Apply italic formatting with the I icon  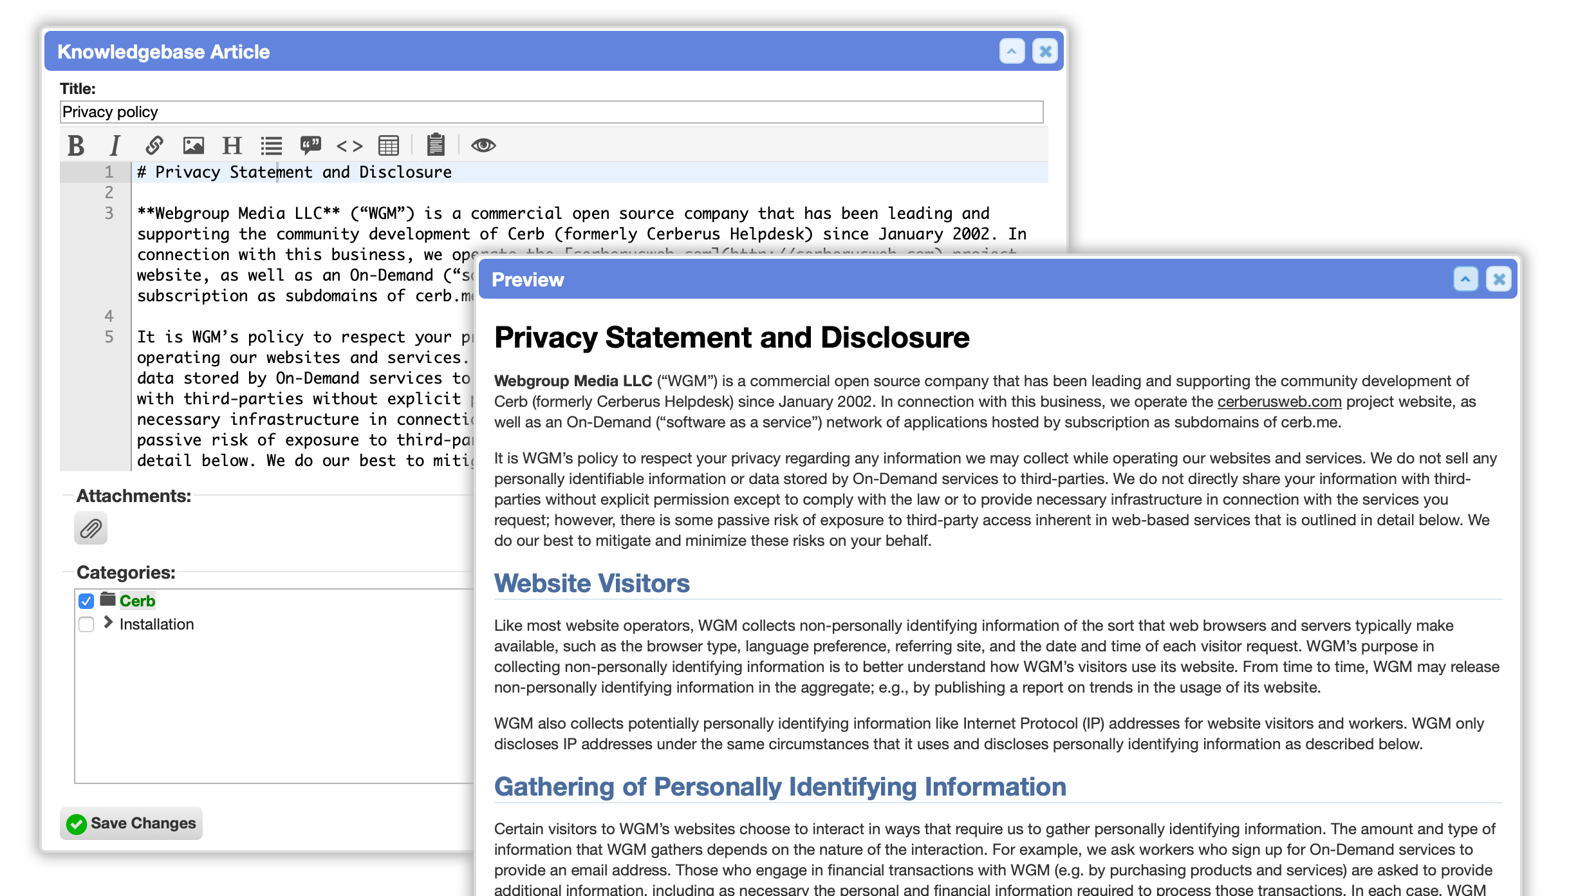coord(115,145)
